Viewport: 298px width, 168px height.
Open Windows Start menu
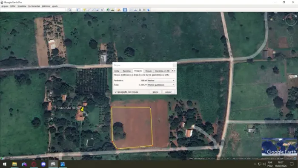(x=5, y=164)
